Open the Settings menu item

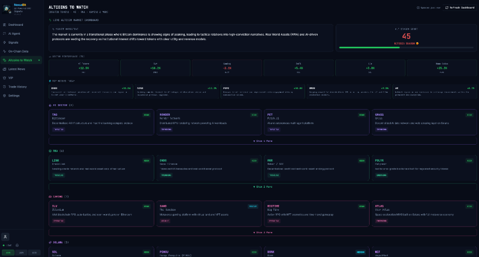22,95
